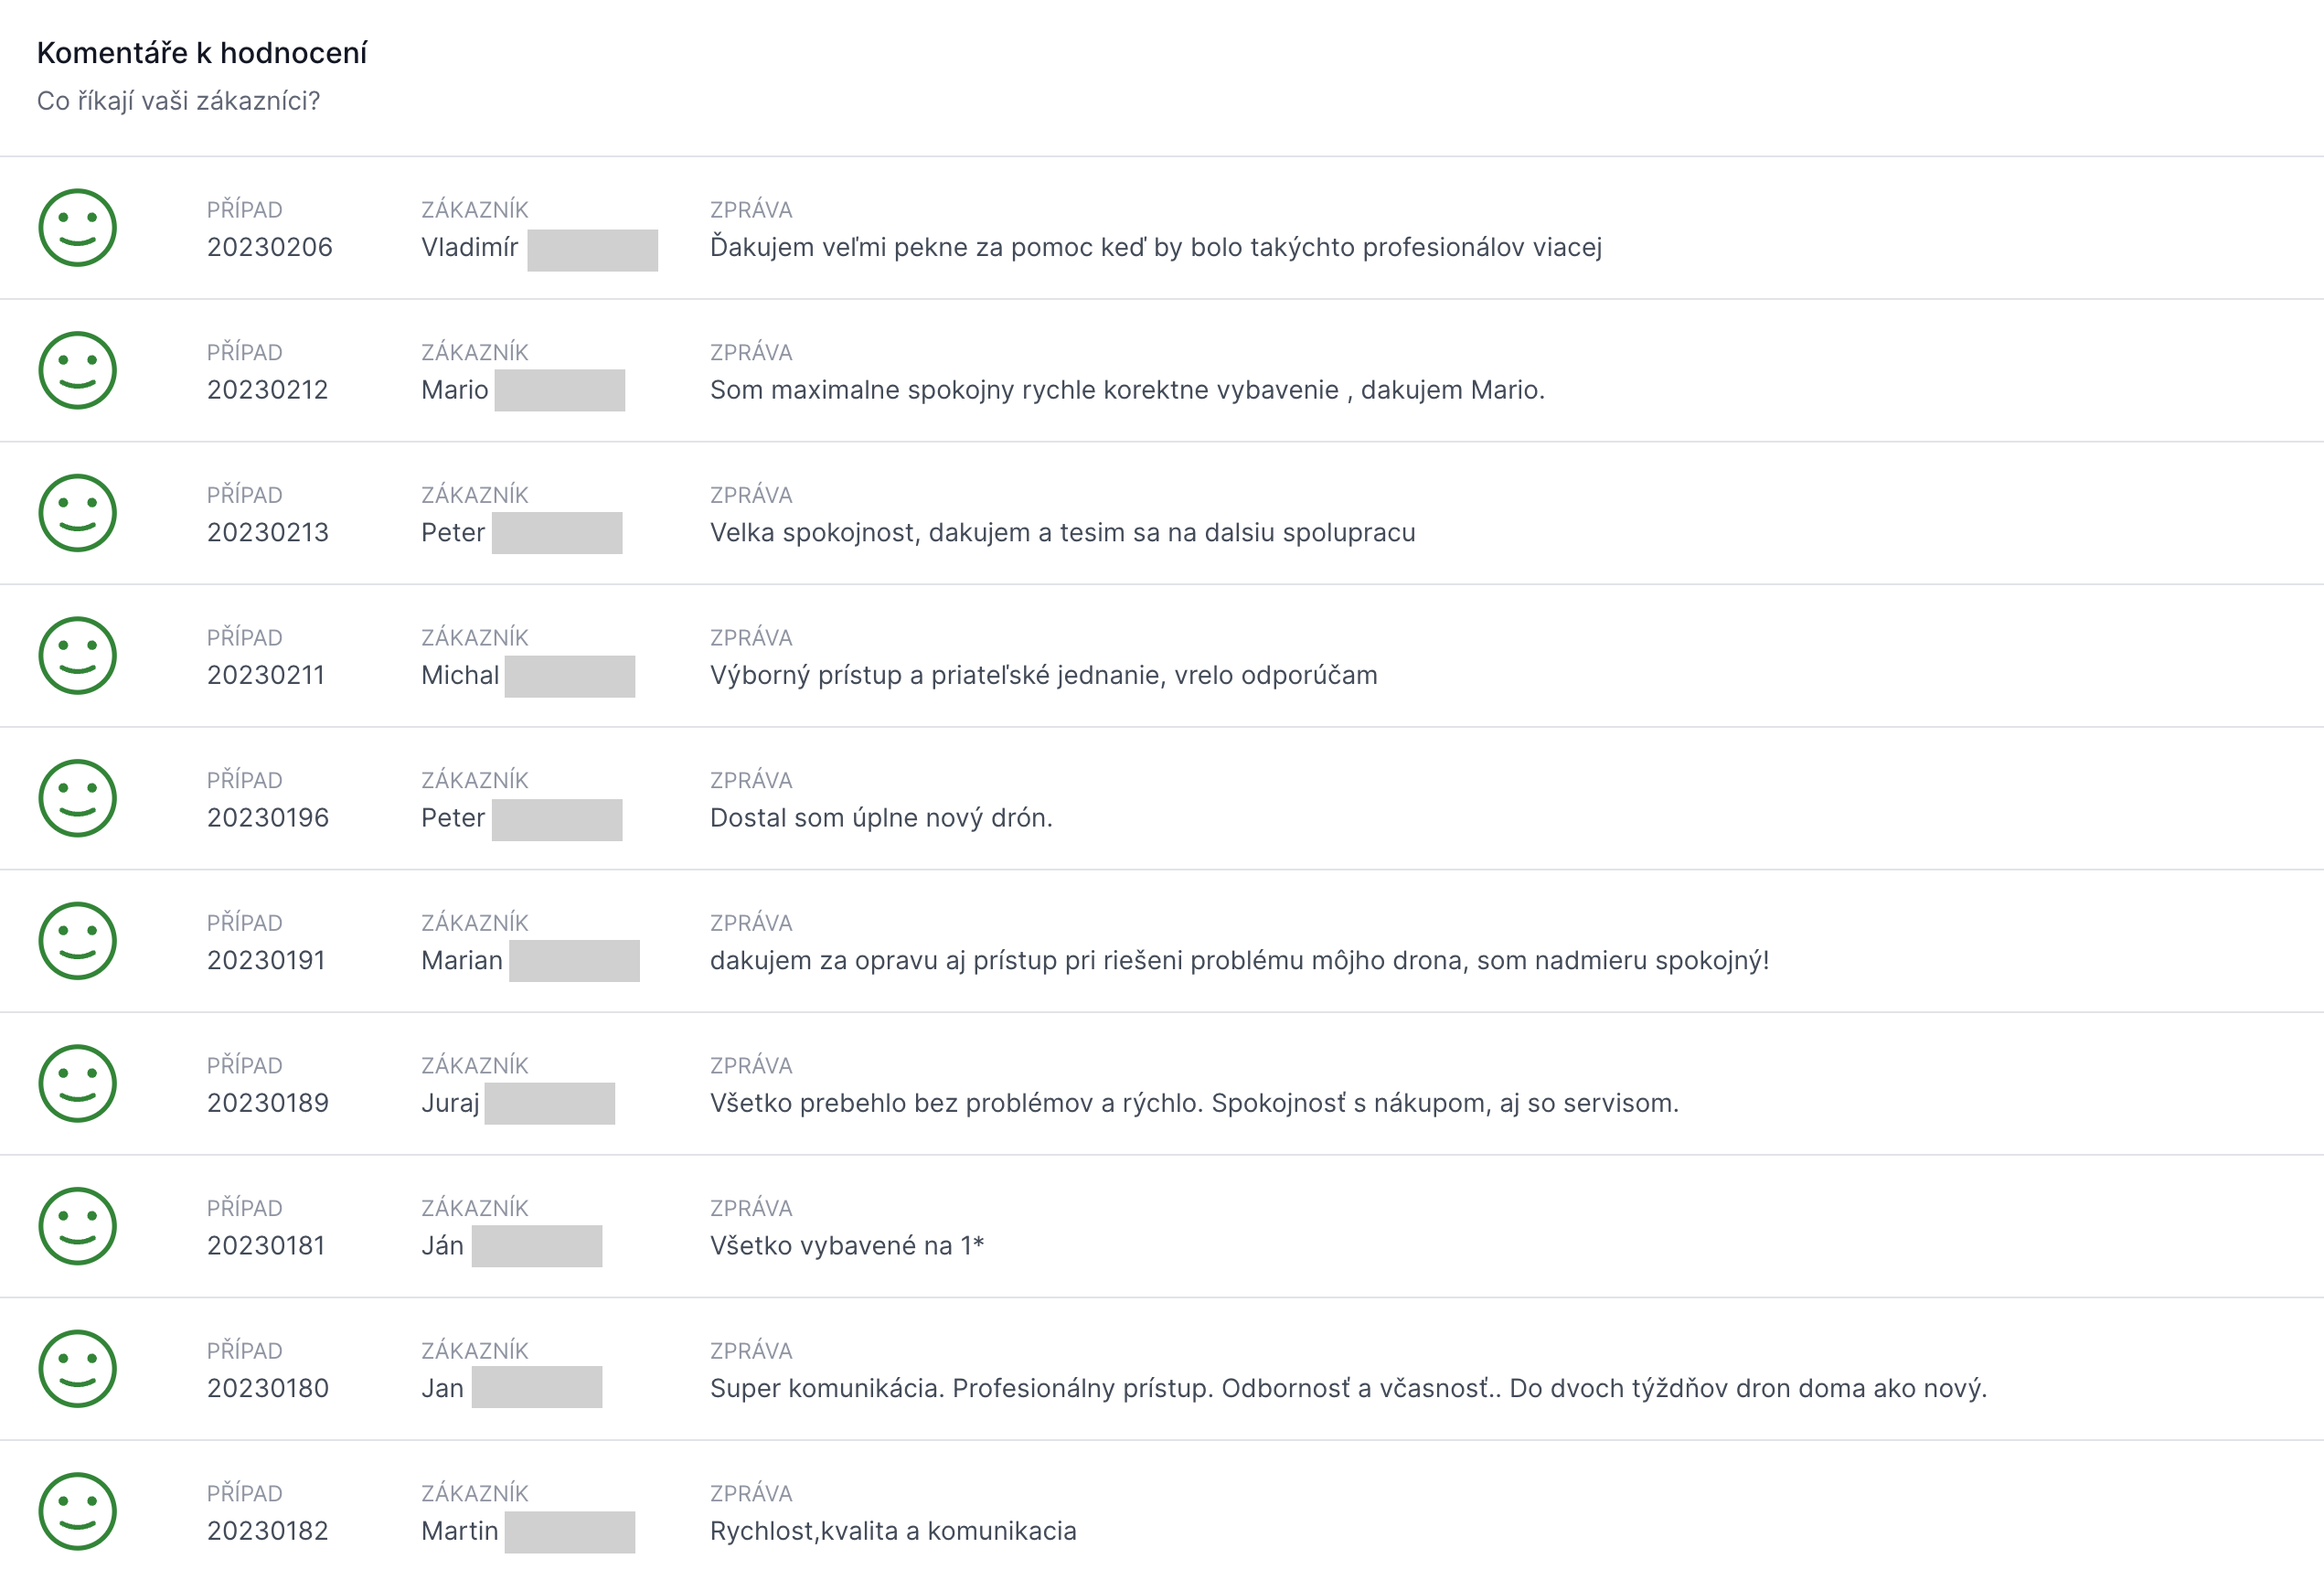Click the smiley icon beside Mario's review

[x=77, y=370]
